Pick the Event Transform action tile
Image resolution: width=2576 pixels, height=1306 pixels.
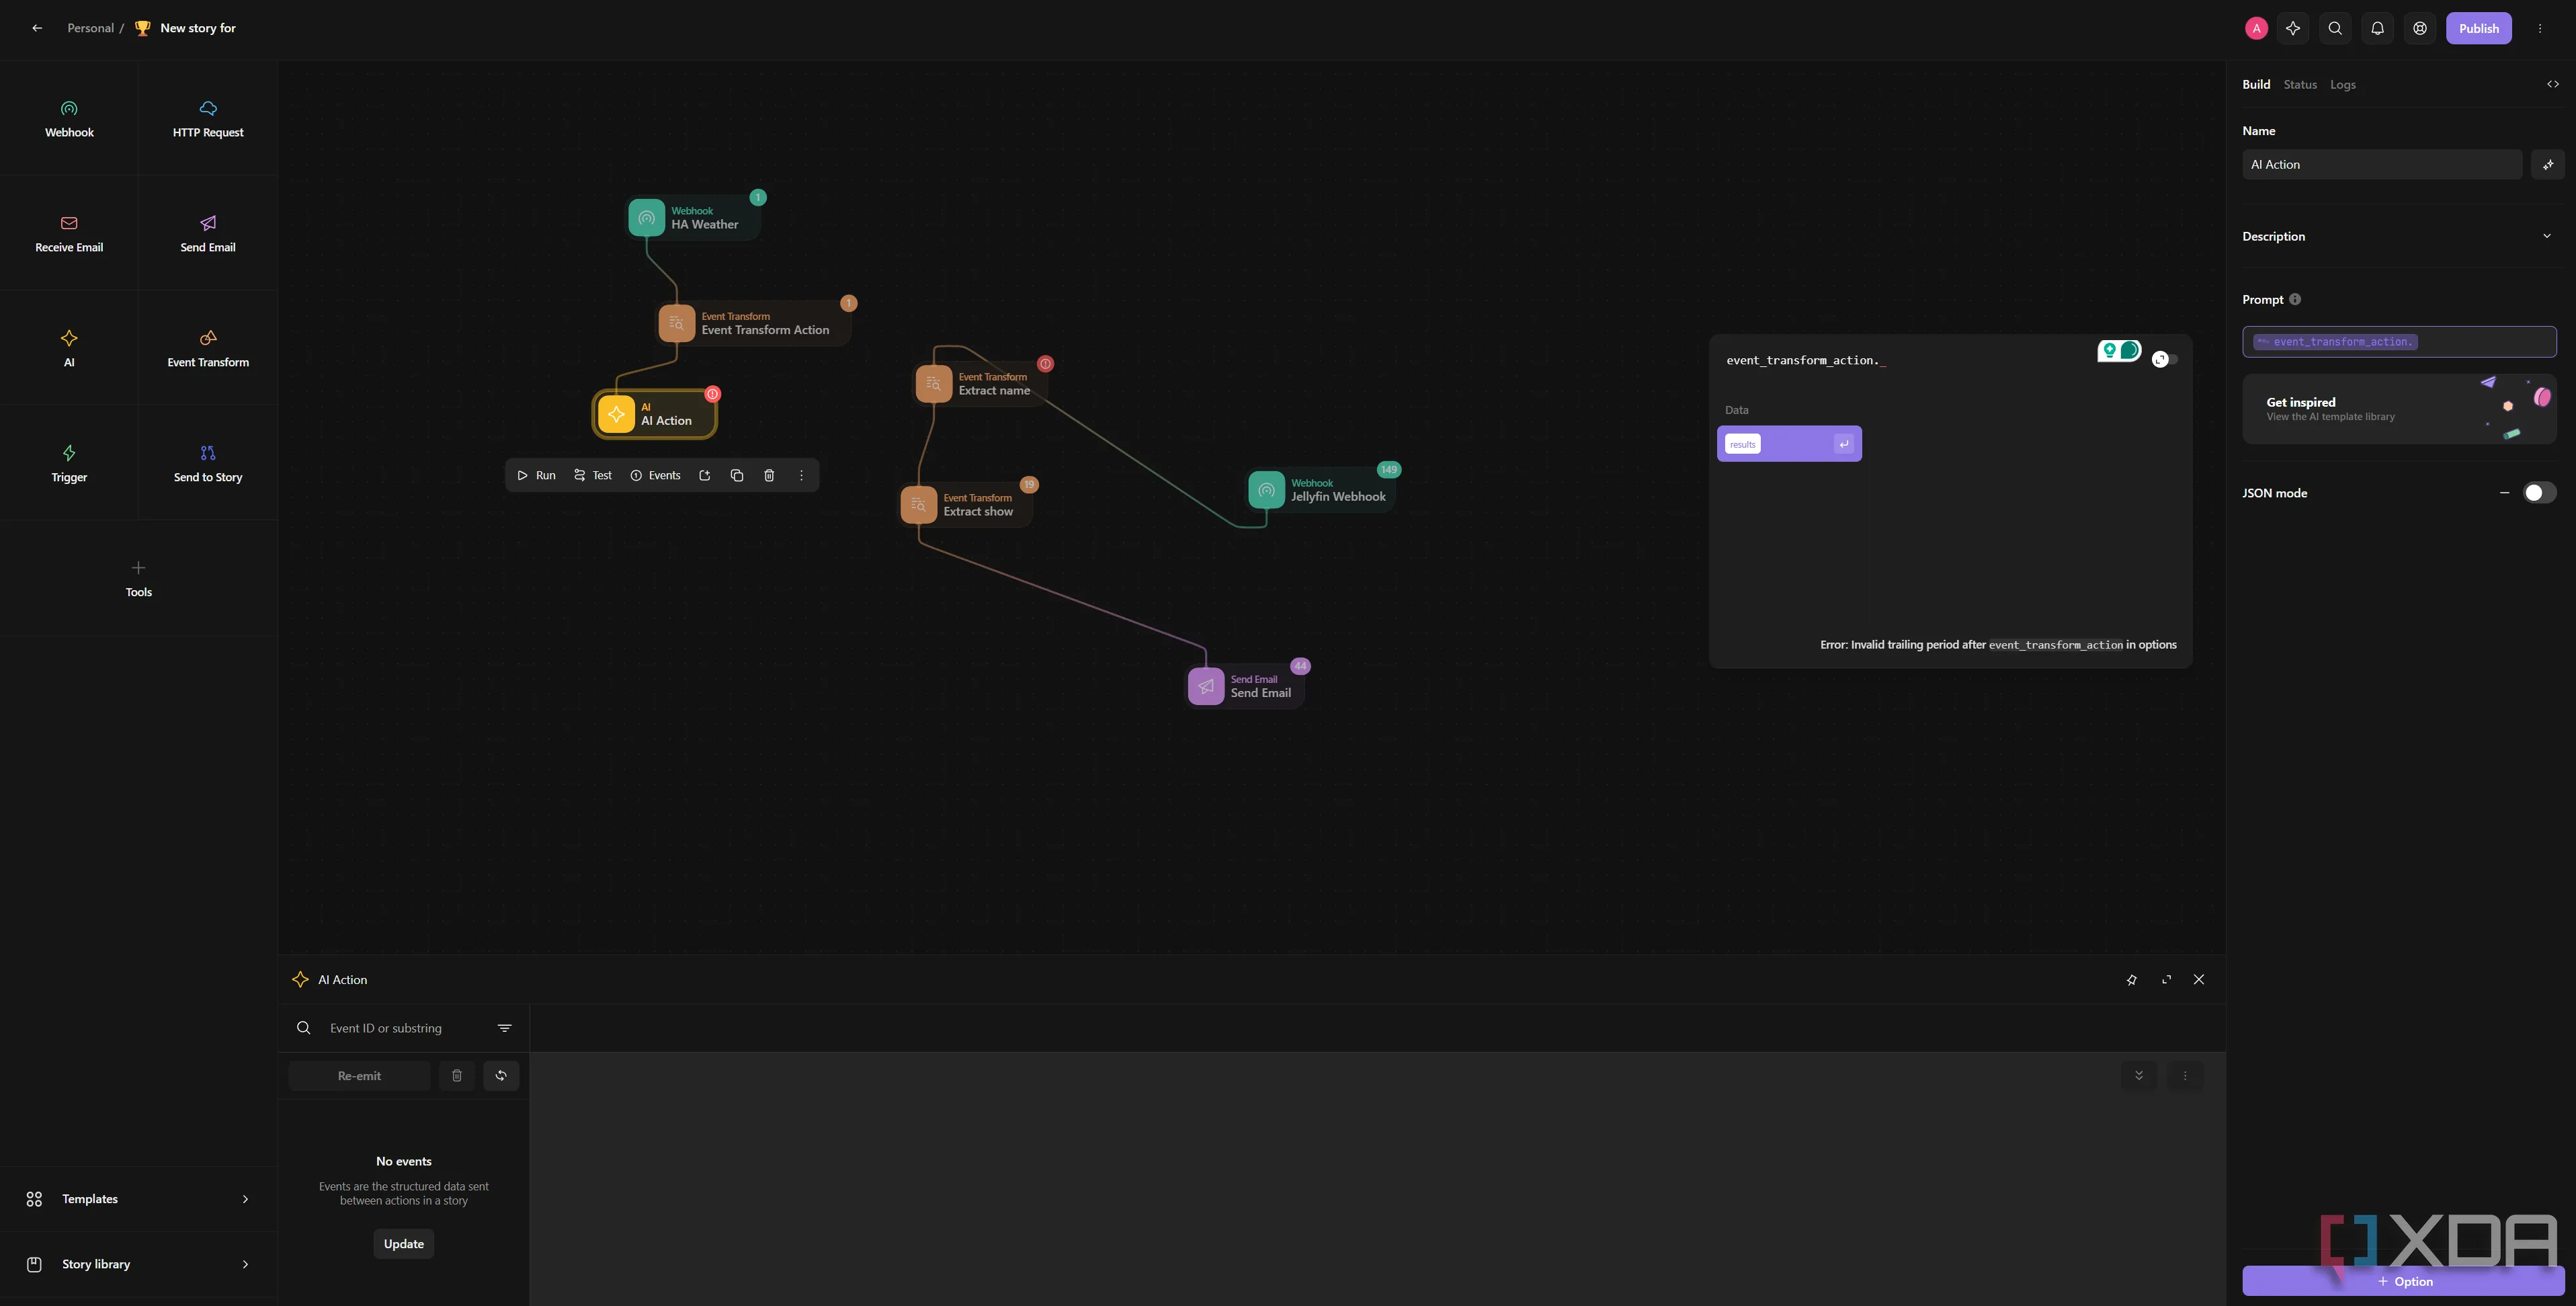208,347
